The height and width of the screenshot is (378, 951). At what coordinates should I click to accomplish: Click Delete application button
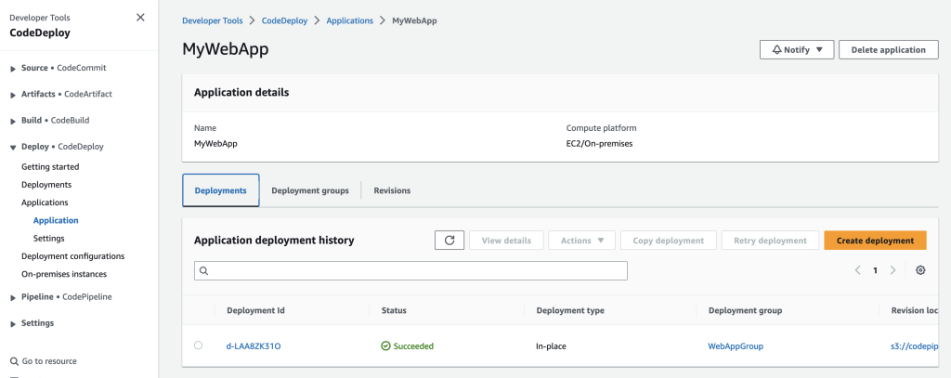[889, 50]
